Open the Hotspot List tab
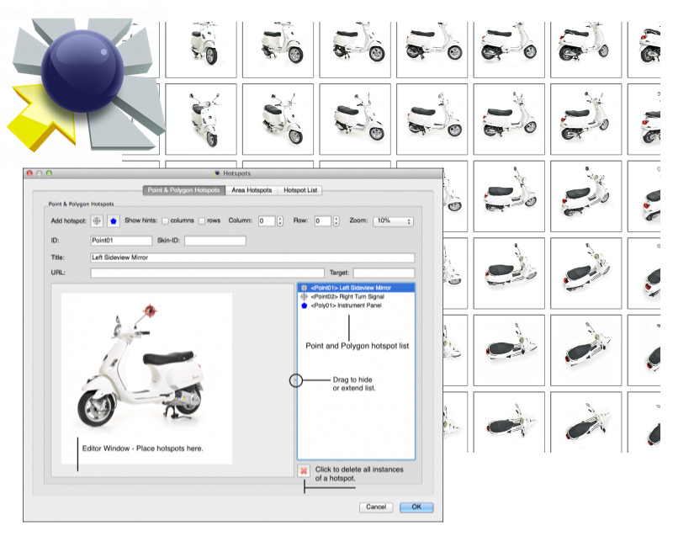 300,190
